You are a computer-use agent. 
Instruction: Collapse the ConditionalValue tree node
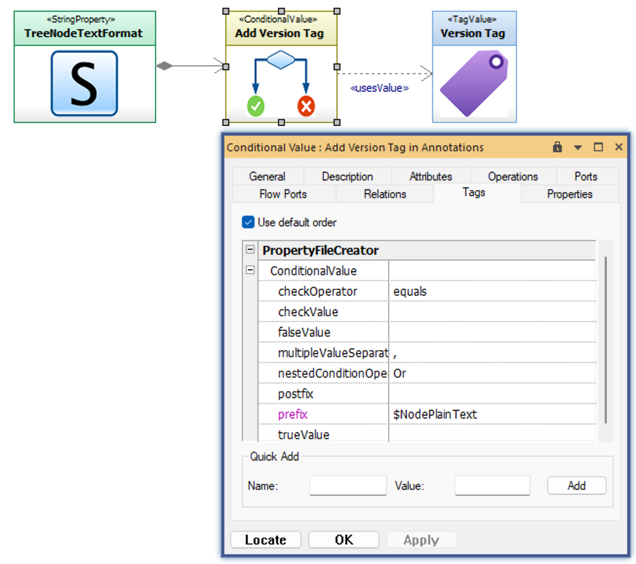pos(250,270)
